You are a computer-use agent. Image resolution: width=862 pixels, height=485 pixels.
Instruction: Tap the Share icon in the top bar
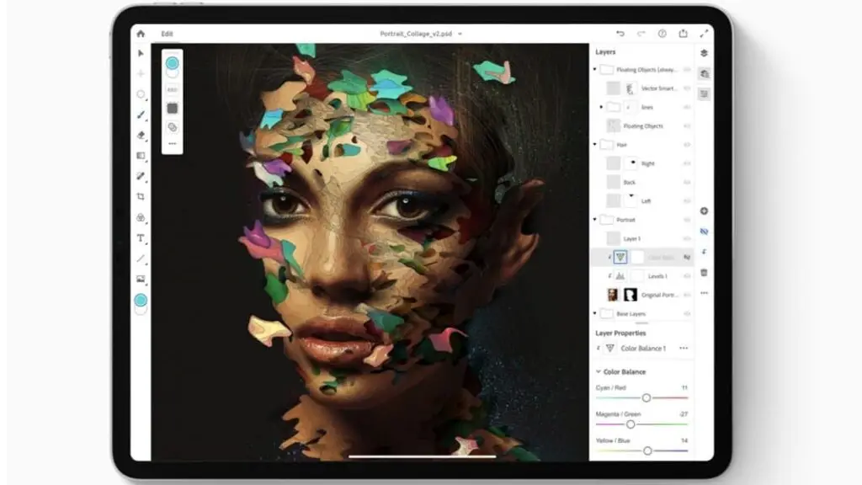(683, 34)
